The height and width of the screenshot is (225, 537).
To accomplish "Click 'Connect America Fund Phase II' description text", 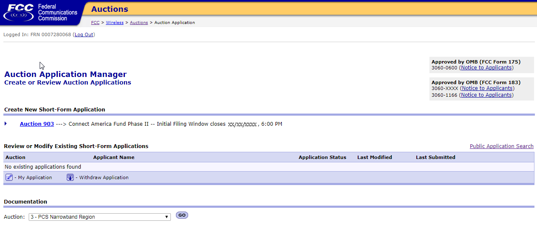I will tap(109, 124).
